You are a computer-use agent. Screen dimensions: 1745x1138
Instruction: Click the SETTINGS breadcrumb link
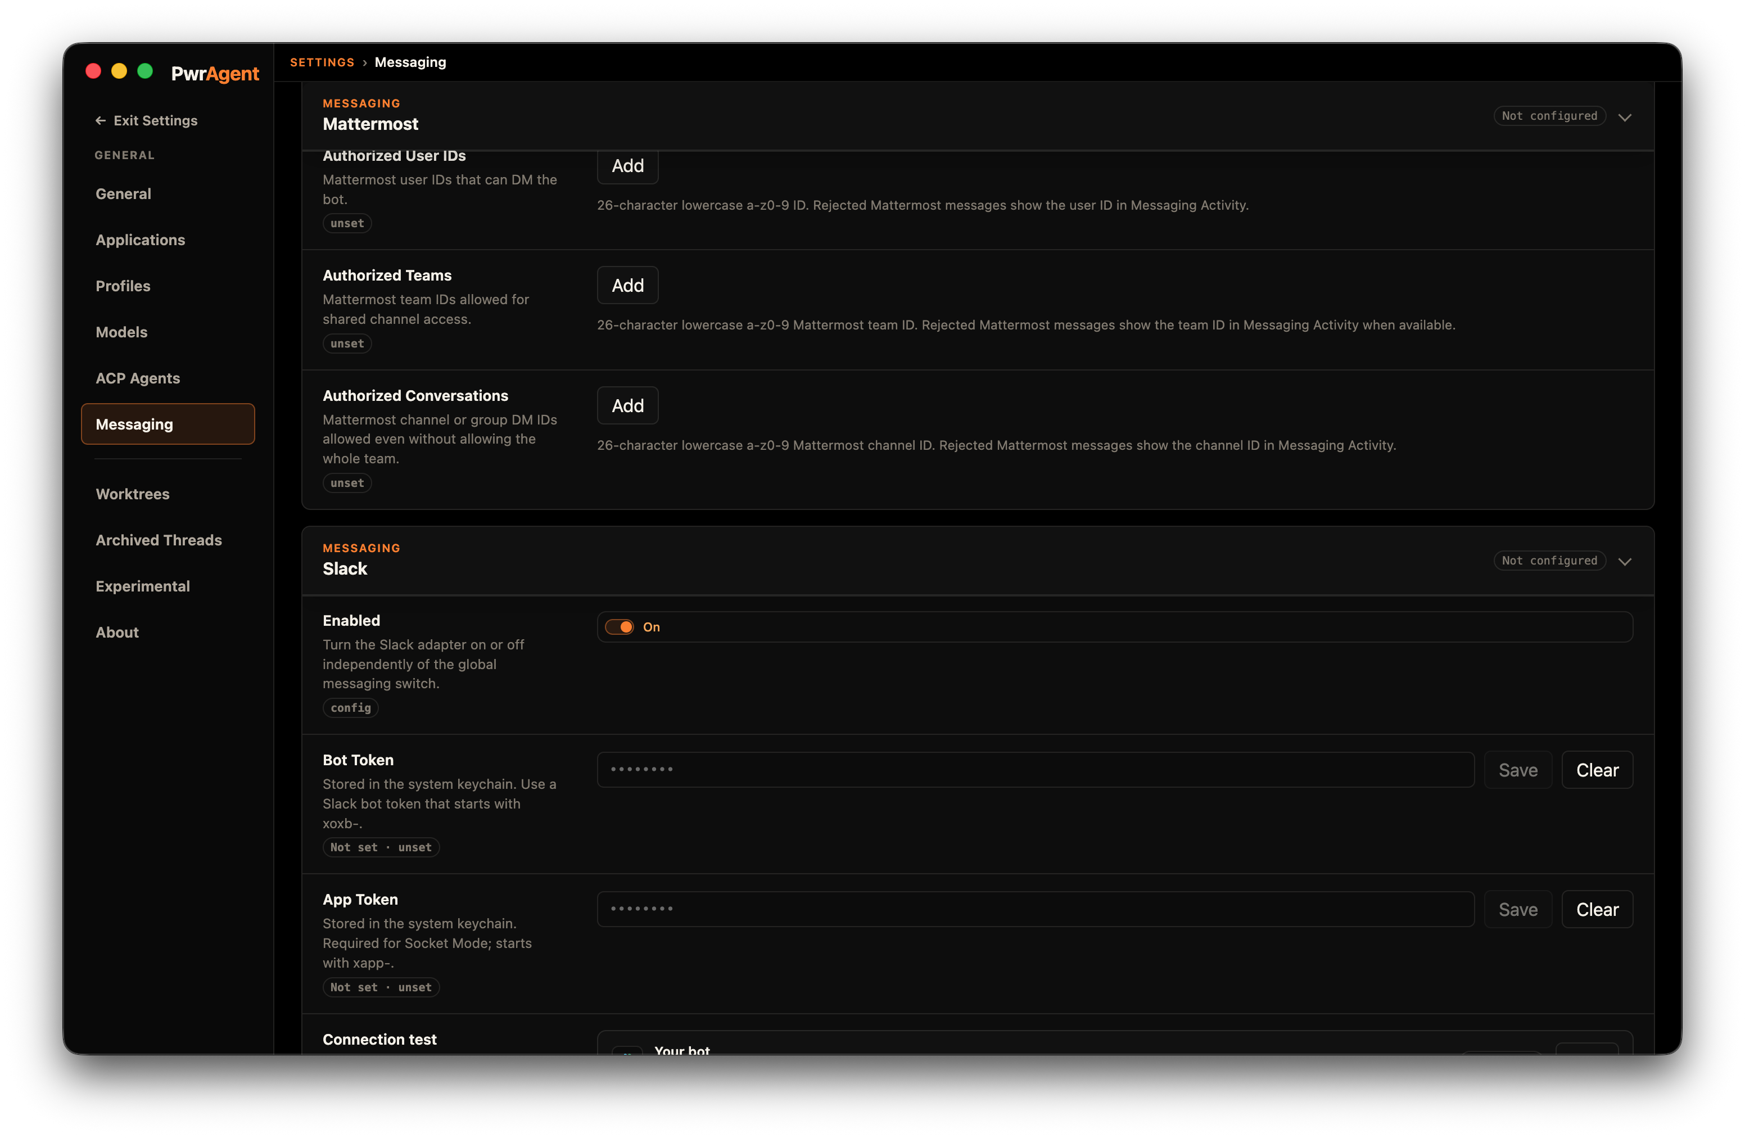pos(322,62)
